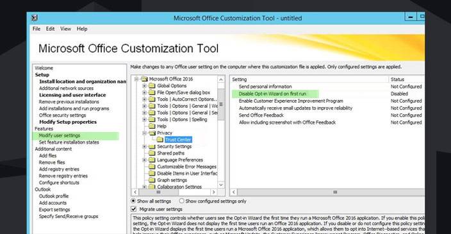Click the Graph settings folder icon
Screen dimensions: 451x234
coord(152,180)
